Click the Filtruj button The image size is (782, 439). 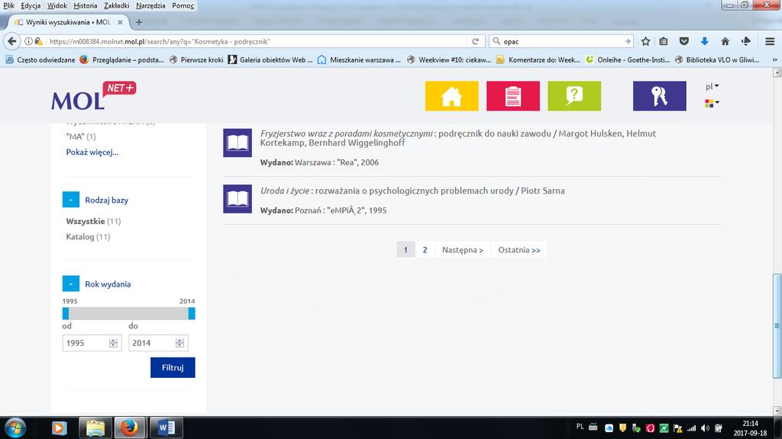click(x=173, y=367)
